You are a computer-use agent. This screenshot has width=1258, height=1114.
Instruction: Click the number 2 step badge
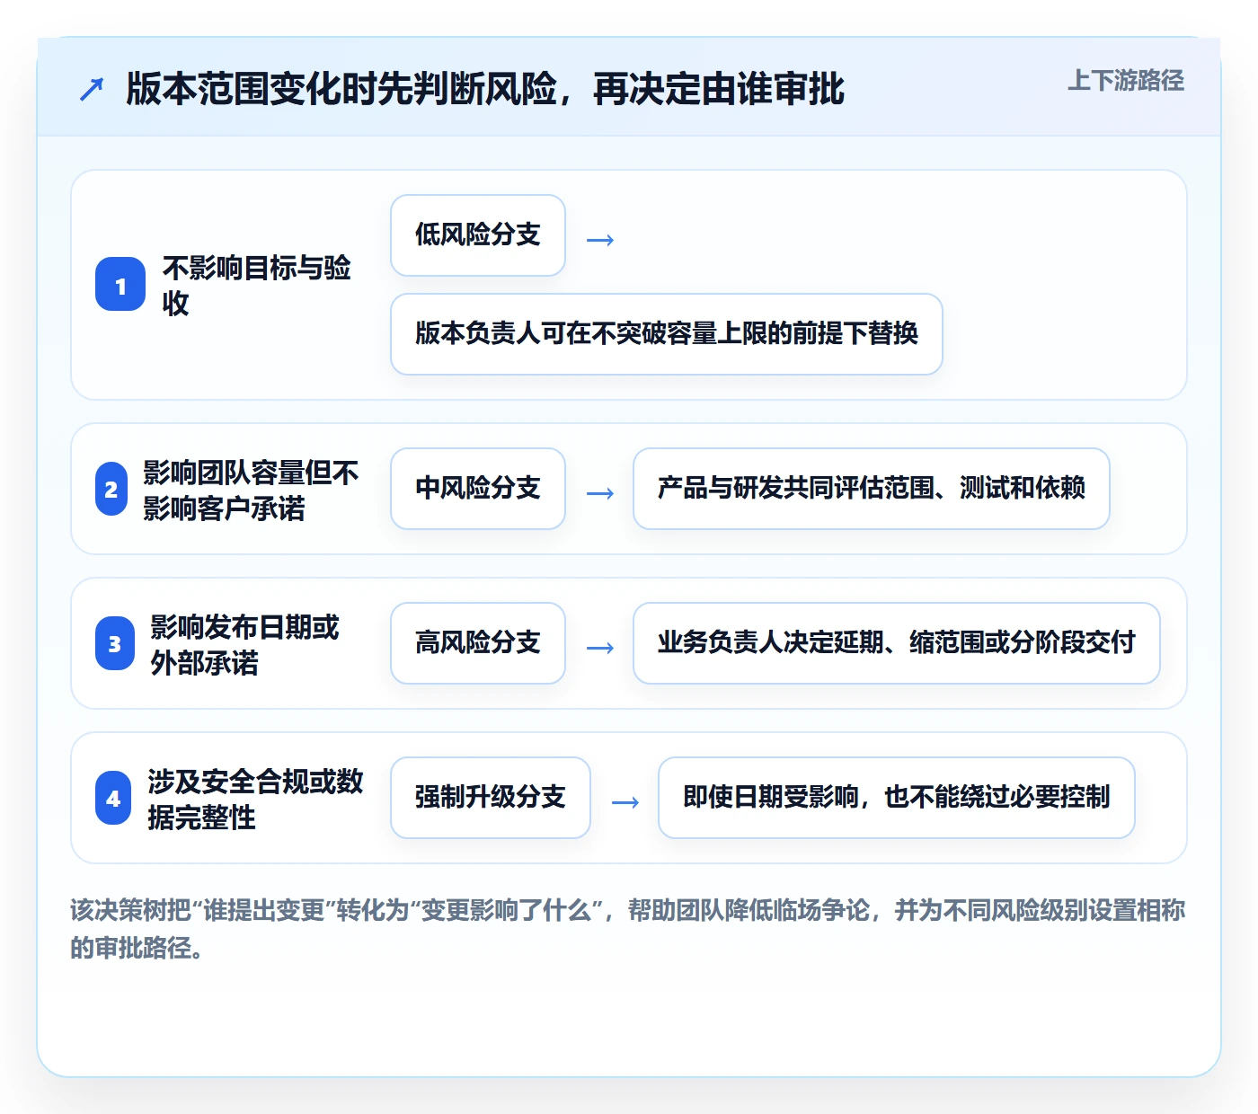[x=111, y=490]
